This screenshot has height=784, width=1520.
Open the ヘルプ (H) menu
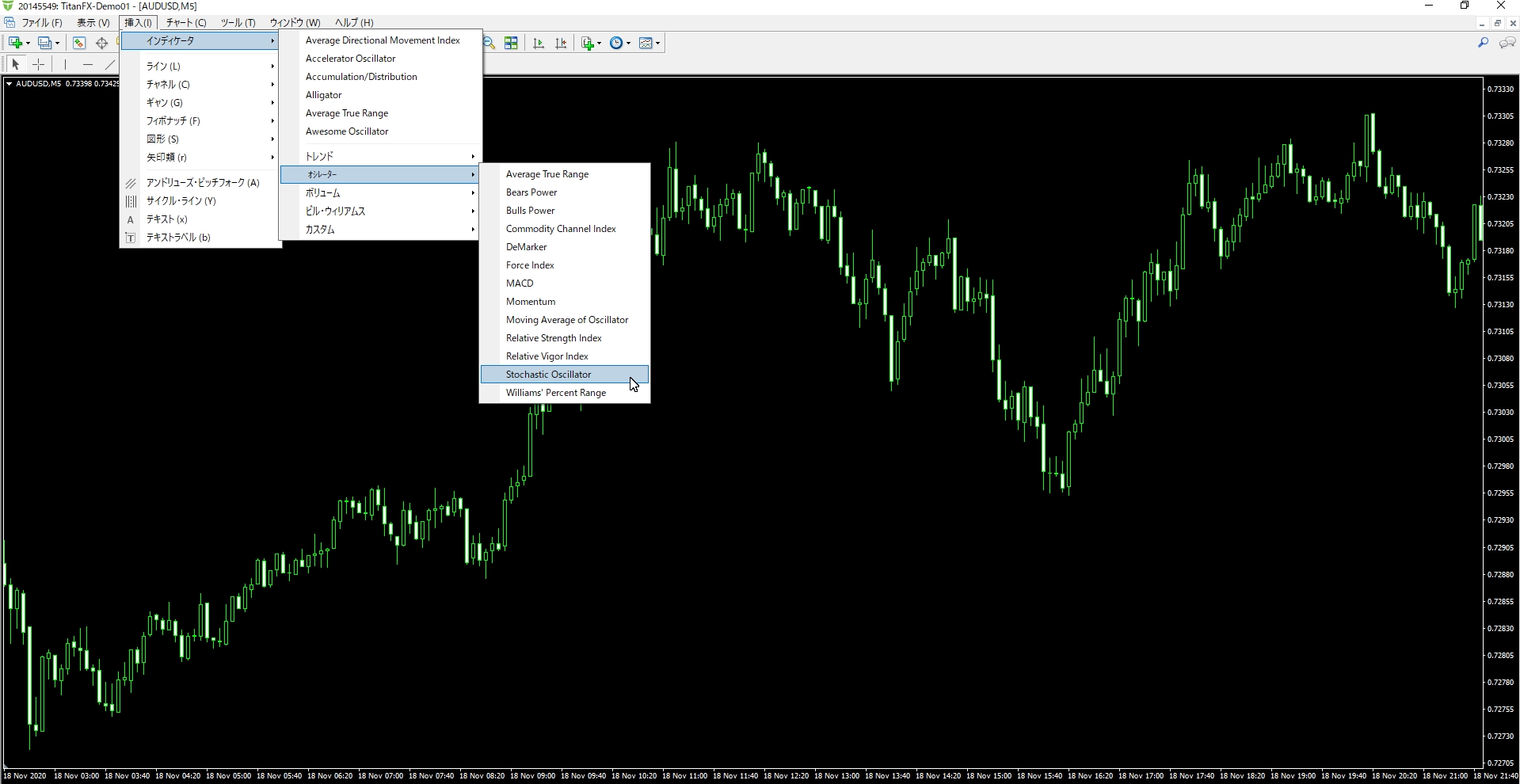coord(354,23)
